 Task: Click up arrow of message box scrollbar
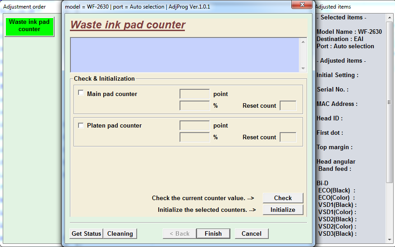(303, 42)
